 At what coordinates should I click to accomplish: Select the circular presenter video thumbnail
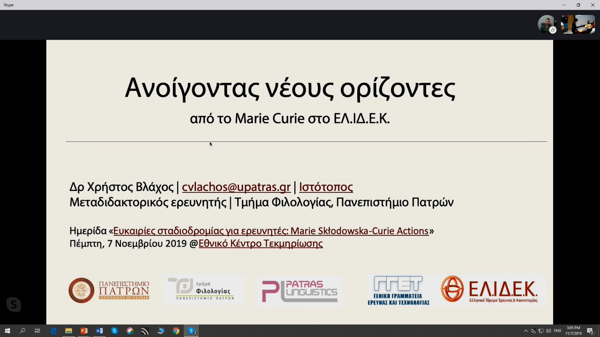click(x=545, y=23)
